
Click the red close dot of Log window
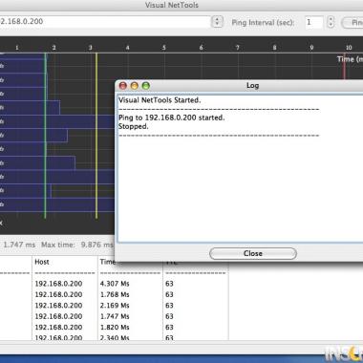click(123, 86)
